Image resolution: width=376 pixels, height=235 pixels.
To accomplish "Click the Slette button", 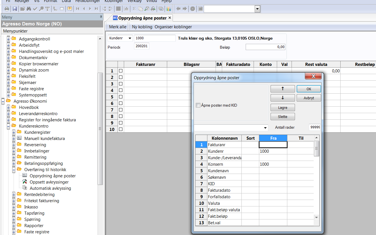I will (x=283, y=117).
